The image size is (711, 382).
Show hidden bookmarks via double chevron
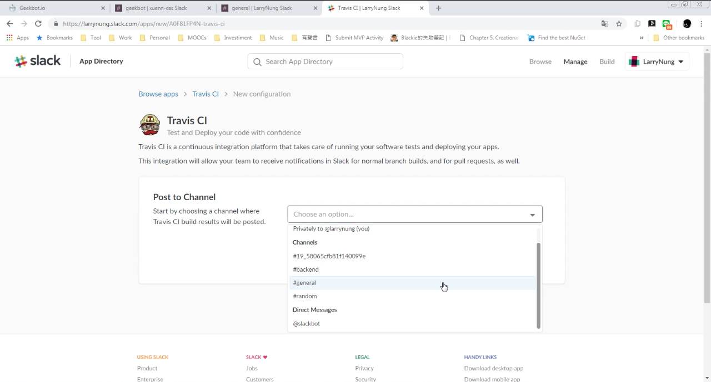(642, 38)
